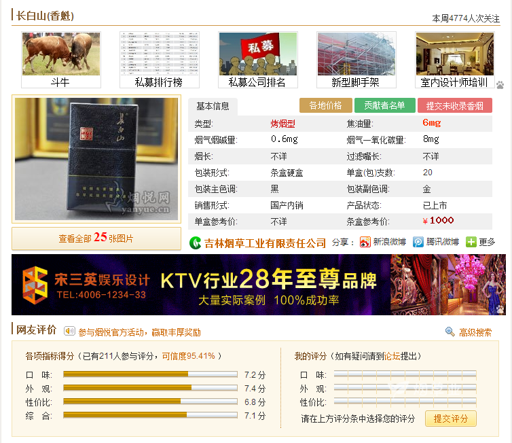The image size is (512, 443).
Task: Open the 宋三英娱乐设计 KTV banner ad
Action: click(258, 285)
